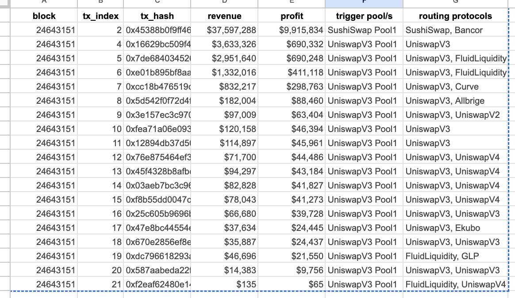Image resolution: width=515 pixels, height=298 pixels.
Task: Click revenue cell $71,700
Action: [x=224, y=157]
